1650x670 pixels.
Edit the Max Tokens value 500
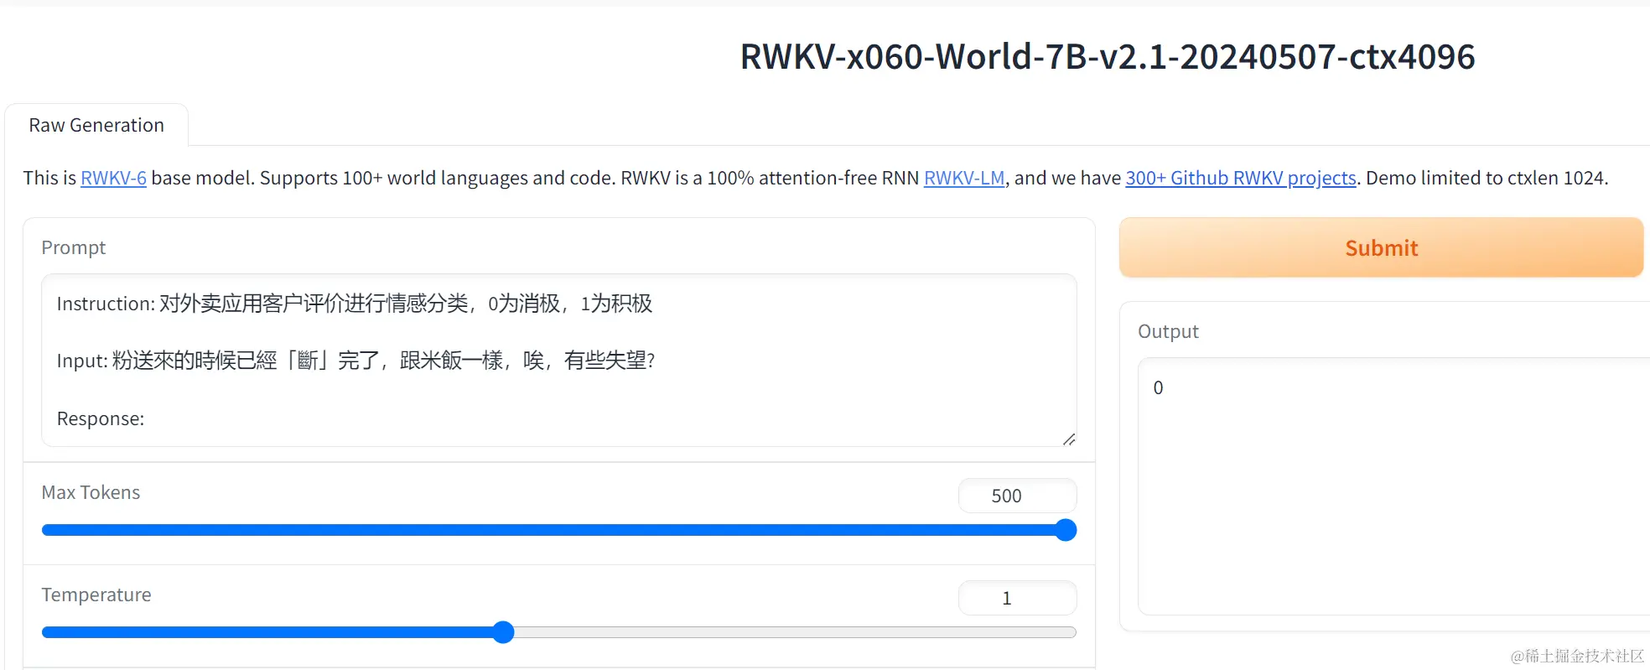(1017, 496)
